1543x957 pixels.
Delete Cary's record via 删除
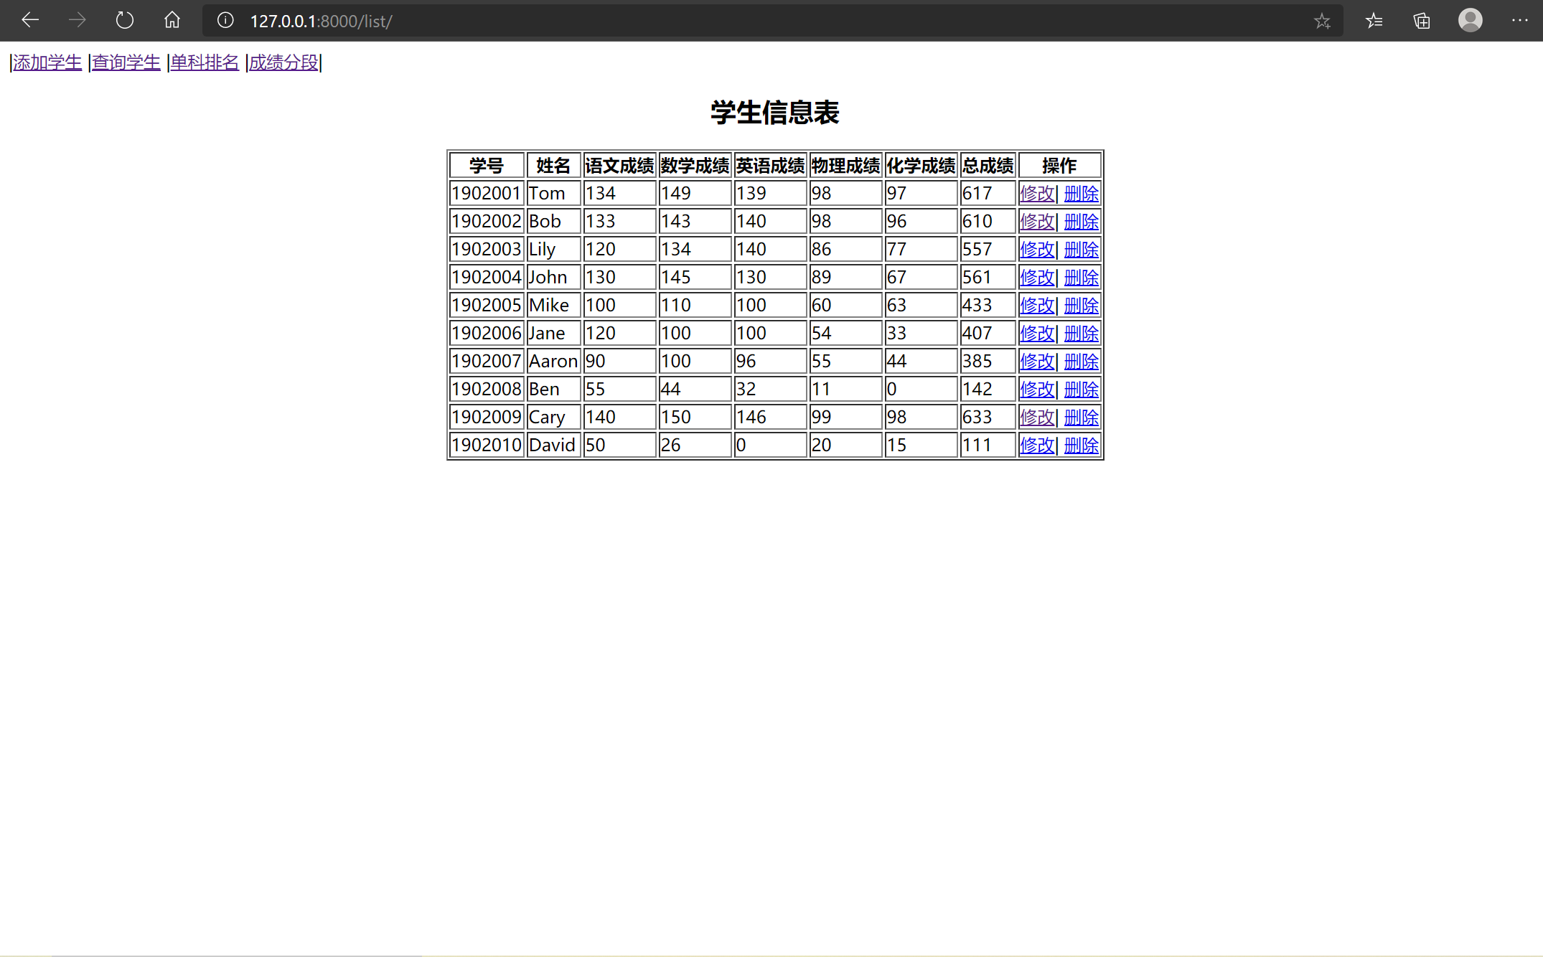[1081, 418]
